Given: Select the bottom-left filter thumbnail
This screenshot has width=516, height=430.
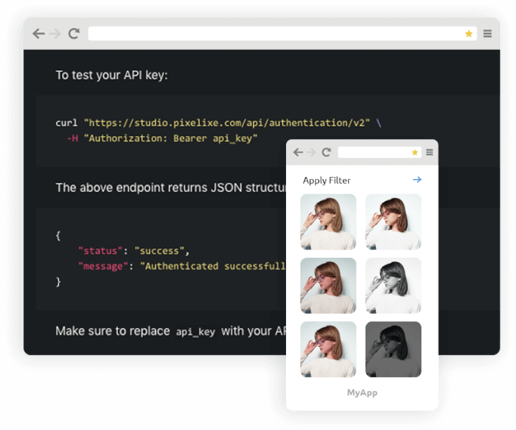Looking at the screenshot, I should coord(328,349).
